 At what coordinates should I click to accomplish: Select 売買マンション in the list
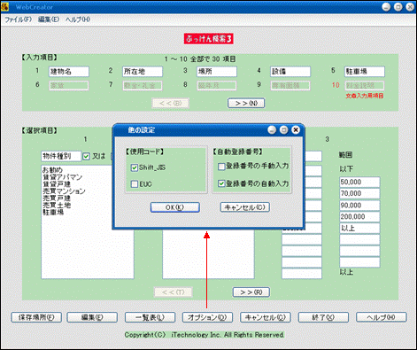64,191
